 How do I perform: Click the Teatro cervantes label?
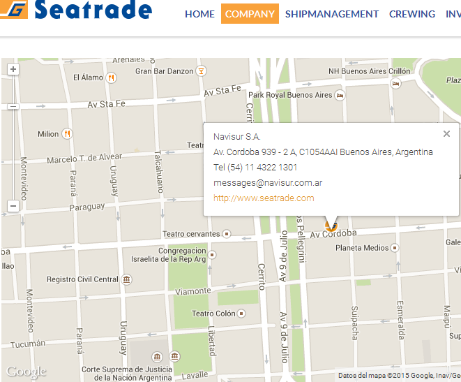point(191,234)
